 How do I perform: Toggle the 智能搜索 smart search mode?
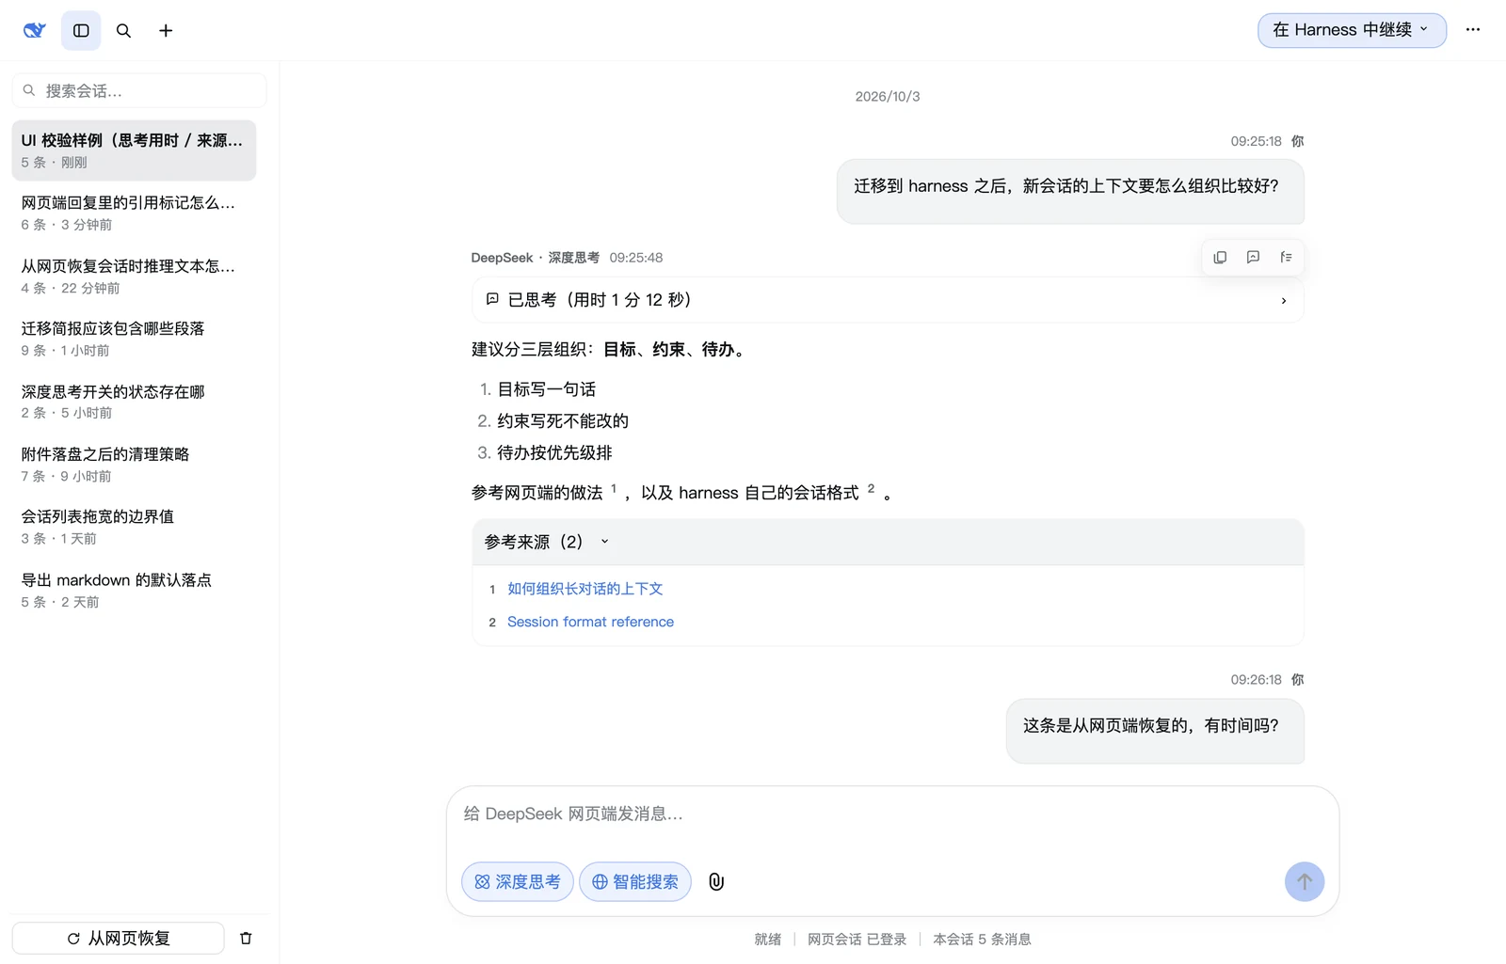tap(635, 882)
